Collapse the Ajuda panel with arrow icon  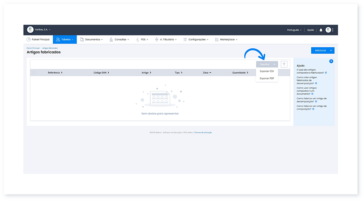point(331,61)
